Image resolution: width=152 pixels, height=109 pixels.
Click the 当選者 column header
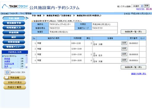[110, 38]
